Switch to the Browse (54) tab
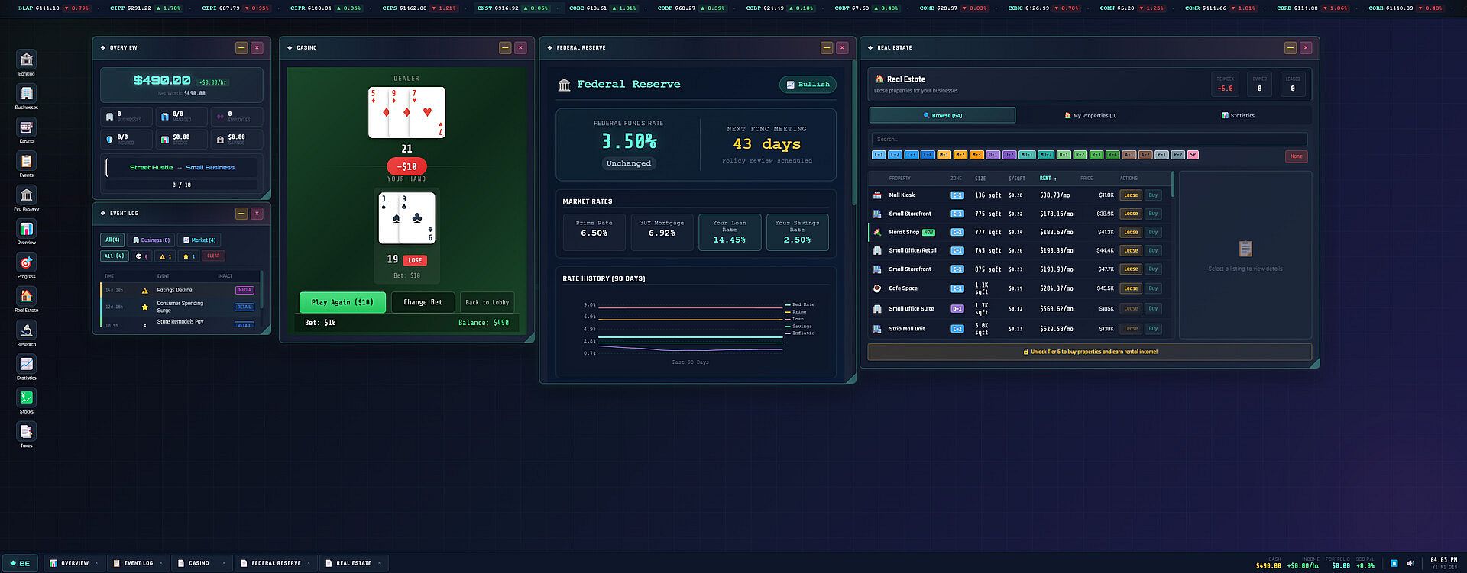The image size is (1467, 573). (x=942, y=115)
